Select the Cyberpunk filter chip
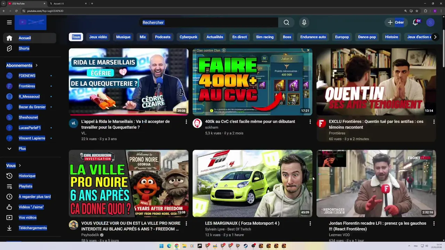Viewport: 445px width, 250px height. pyautogui.click(x=188, y=37)
